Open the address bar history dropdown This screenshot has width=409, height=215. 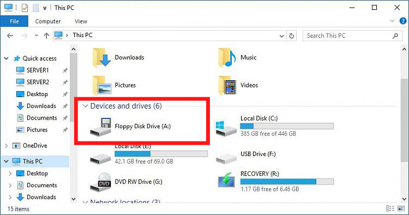[x=281, y=36]
